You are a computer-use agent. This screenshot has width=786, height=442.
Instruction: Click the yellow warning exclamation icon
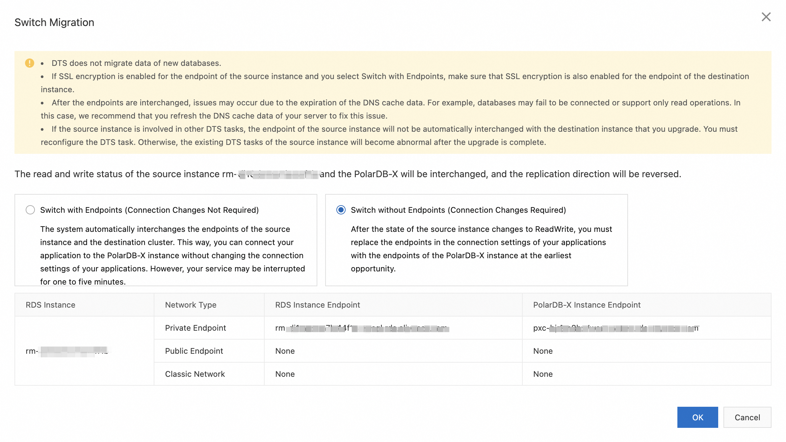coord(30,63)
